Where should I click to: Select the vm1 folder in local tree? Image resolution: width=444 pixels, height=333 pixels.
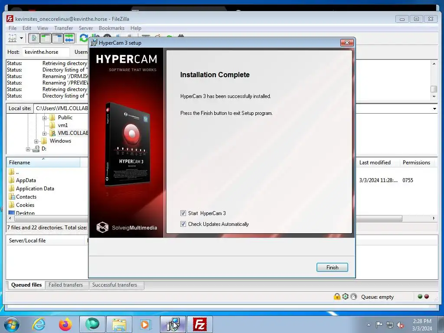63,125
